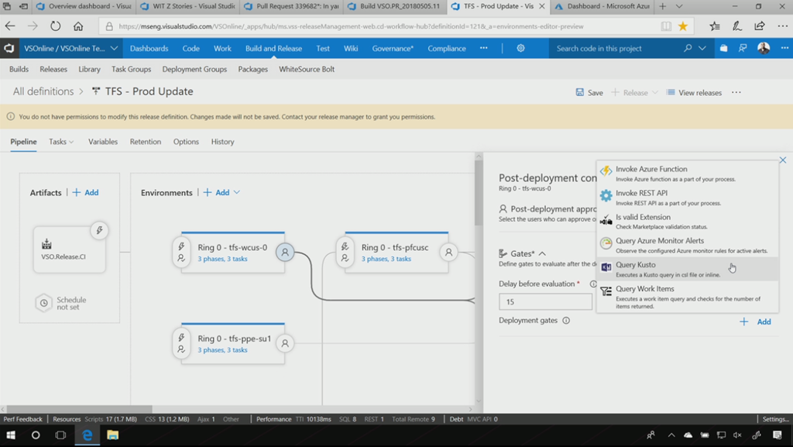Switch to the Pull Request browser tab
Image resolution: width=793 pixels, height=447 pixels.
[x=291, y=6]
